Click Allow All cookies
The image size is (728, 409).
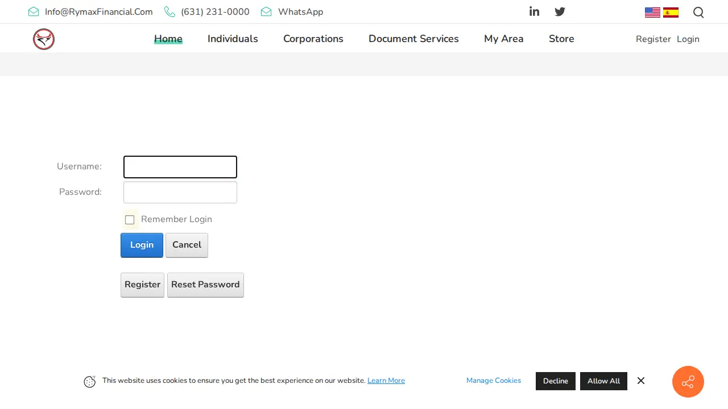tap(603, 381)
